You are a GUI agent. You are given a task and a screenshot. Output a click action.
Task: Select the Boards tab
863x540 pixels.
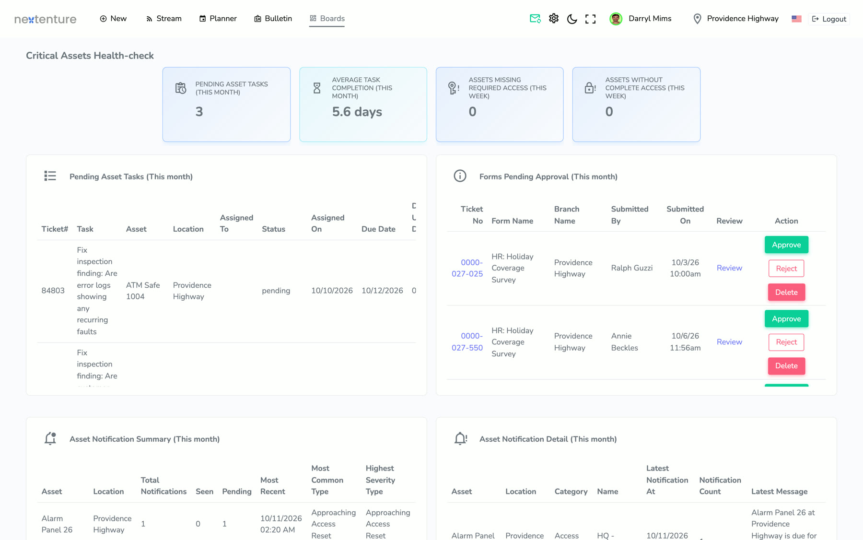pos(327,19)
